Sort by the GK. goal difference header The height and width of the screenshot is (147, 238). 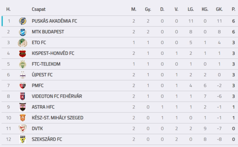click(219, 9)
